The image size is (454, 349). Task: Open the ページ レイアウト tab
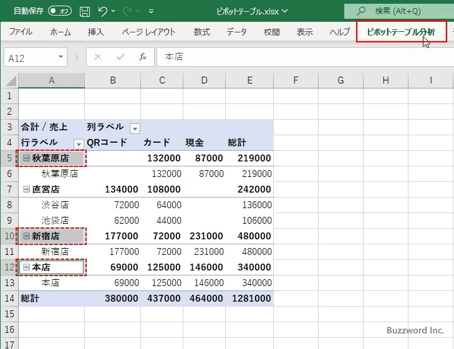coord(148,32)
